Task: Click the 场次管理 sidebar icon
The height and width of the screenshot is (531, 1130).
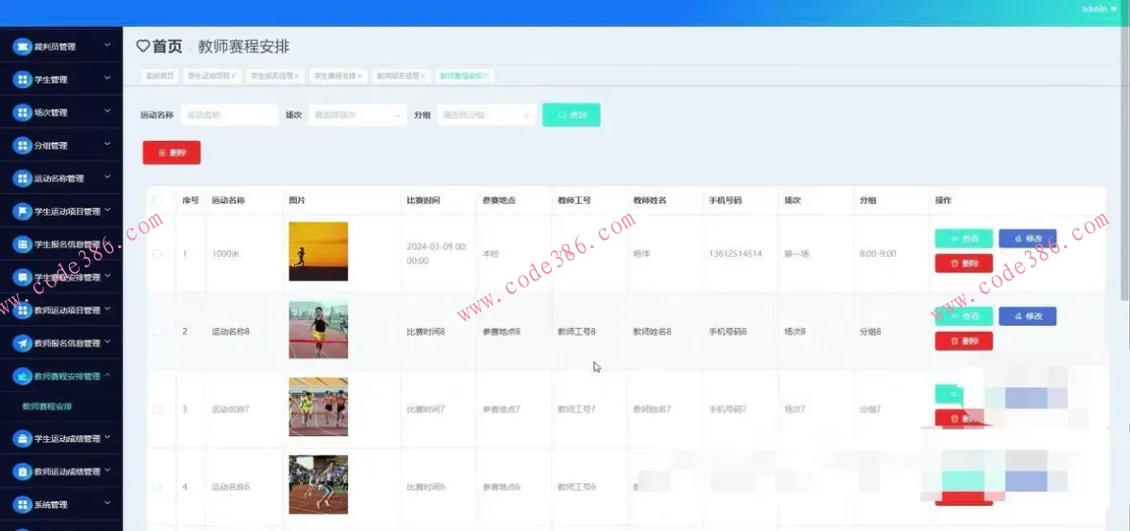Action: (x=22, y=112)
